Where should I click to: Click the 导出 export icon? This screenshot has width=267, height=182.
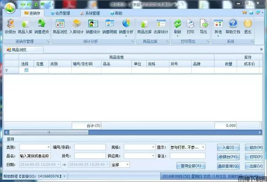tap(203, 25)
